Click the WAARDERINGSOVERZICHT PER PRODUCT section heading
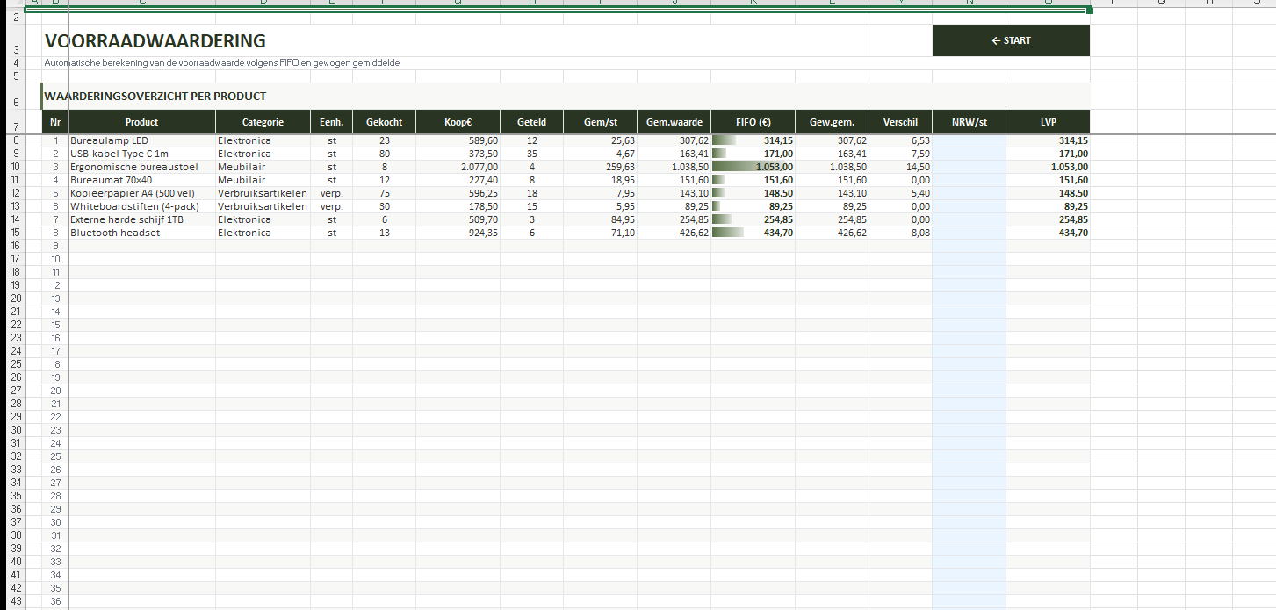This screenshot has width=1276, height=610. [155, 97]
